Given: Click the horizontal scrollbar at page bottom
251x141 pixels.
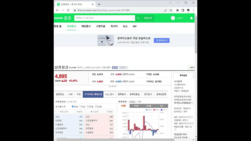Looking at the screenshot, I should (115, 140).
